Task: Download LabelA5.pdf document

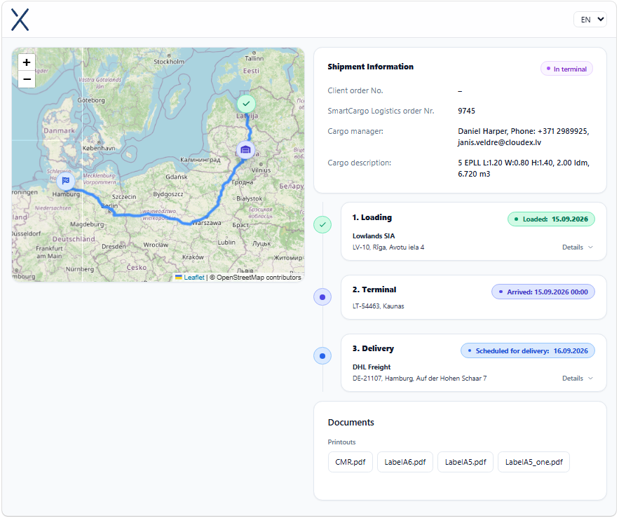Action: tap(465, 462)
